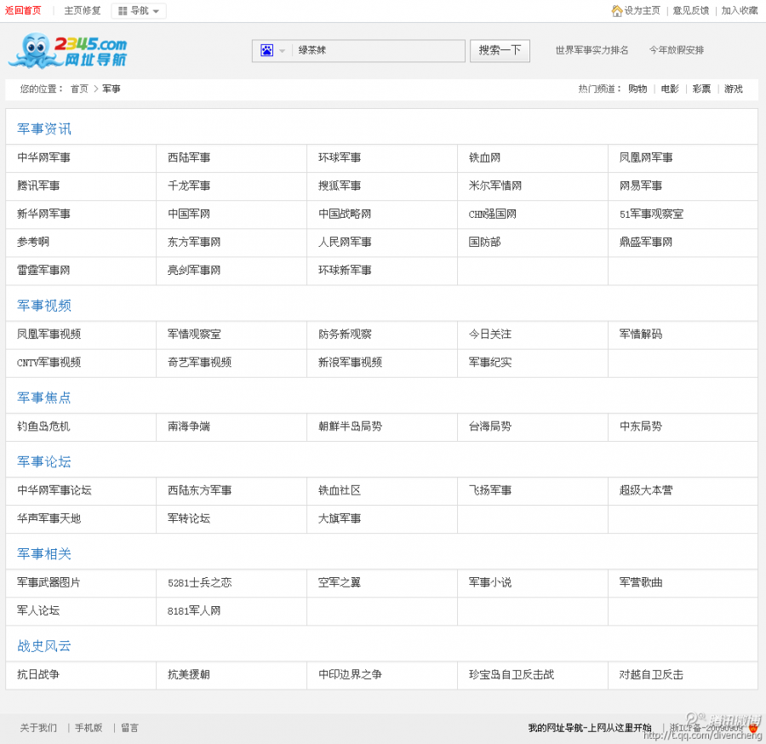Click the home icon beside 设为主页

[617, 10]
